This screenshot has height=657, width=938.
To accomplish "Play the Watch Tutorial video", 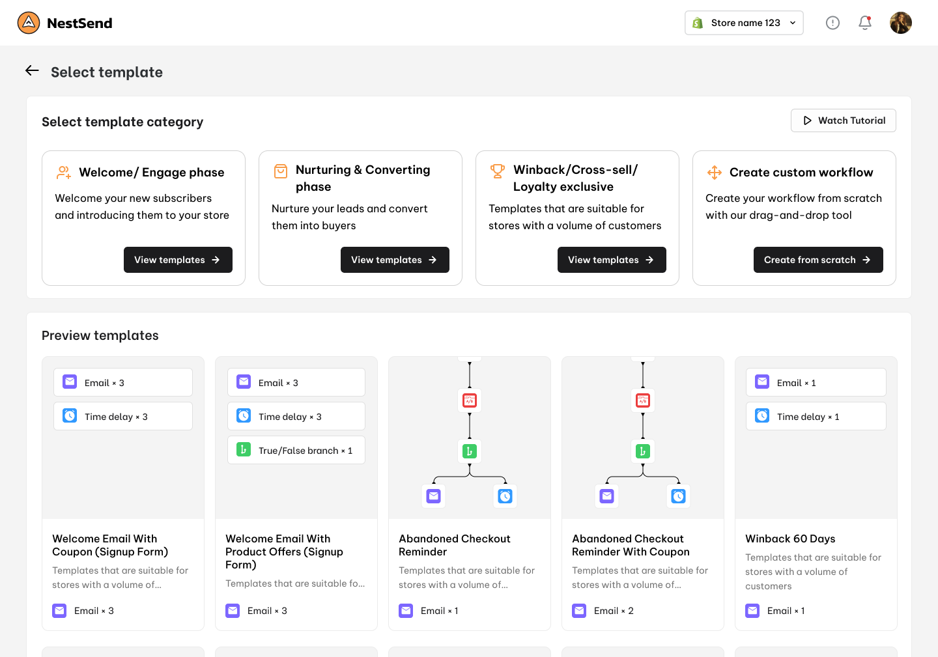I will (844, 120).
